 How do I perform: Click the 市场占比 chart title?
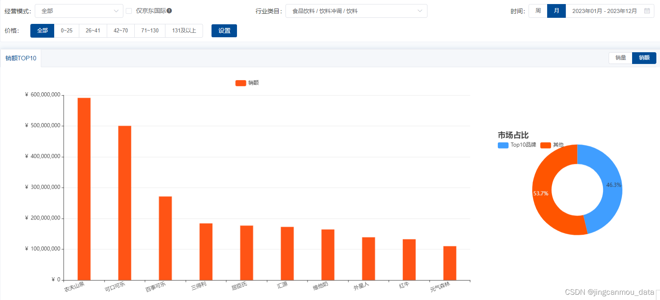pyautogui.click(x=513, y=135)
